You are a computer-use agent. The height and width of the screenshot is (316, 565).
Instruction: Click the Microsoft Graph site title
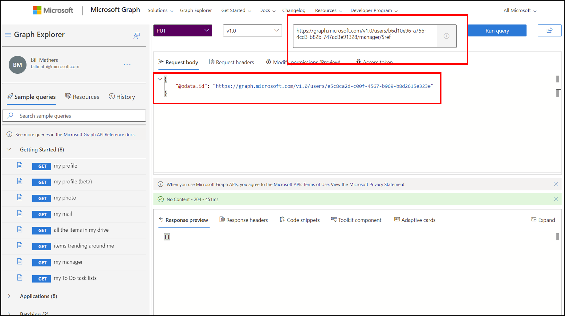pos(115,10)
